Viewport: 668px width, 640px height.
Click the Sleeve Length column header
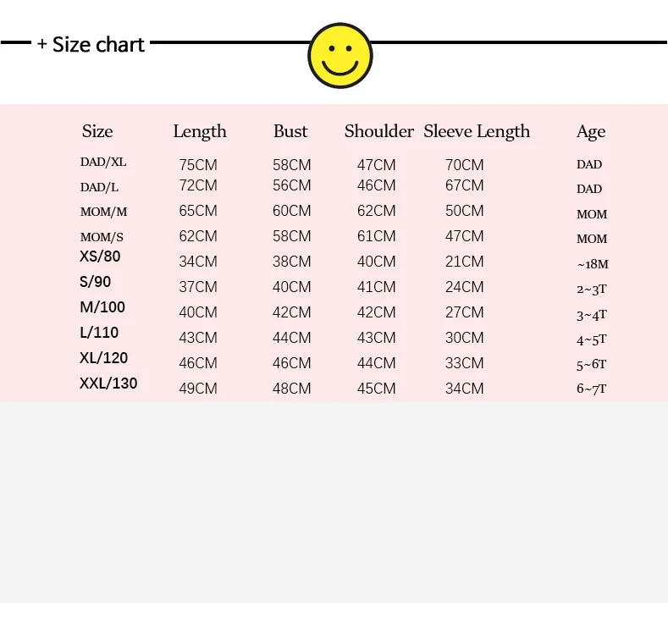[477, 132]
